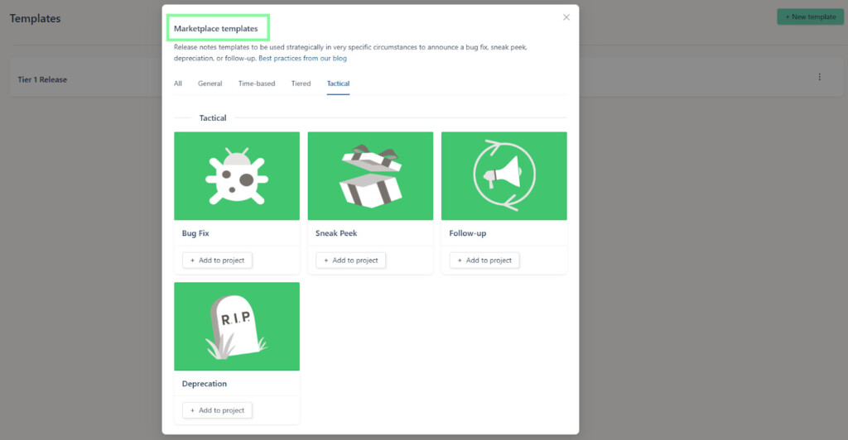Switch to the All tab
Screen dimensions: 848x440
pyautogui.click(x=178, y=84)
